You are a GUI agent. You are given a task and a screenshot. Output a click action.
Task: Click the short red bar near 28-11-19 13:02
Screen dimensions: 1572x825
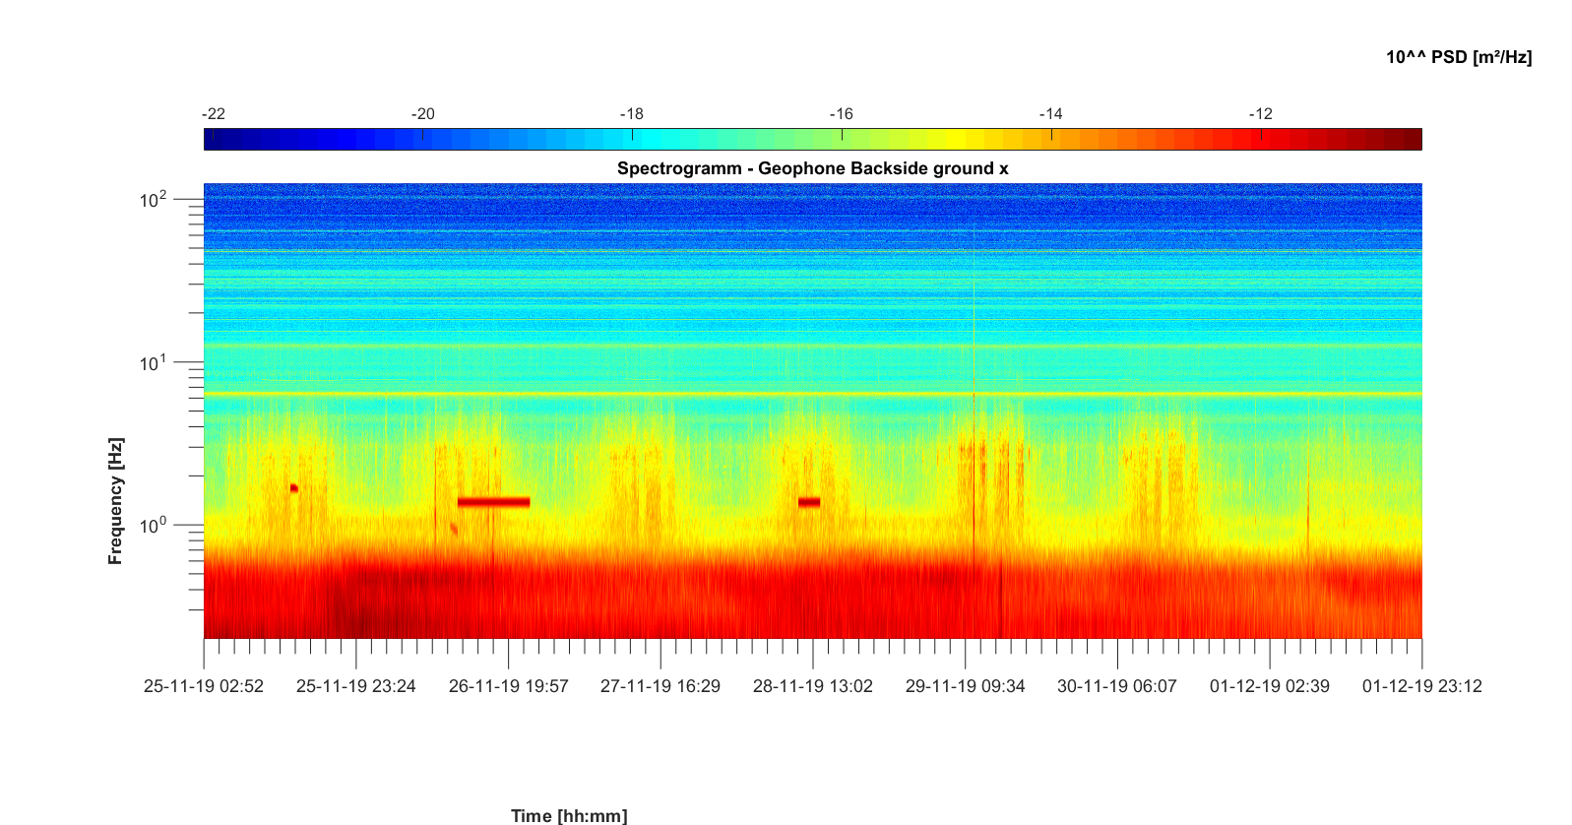[809, 502]
